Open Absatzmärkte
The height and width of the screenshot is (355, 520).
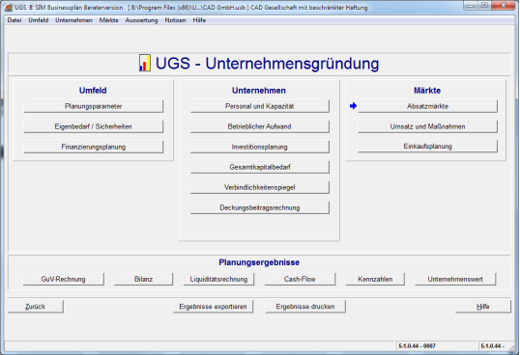pyautogui.click(x=428, y=106)
